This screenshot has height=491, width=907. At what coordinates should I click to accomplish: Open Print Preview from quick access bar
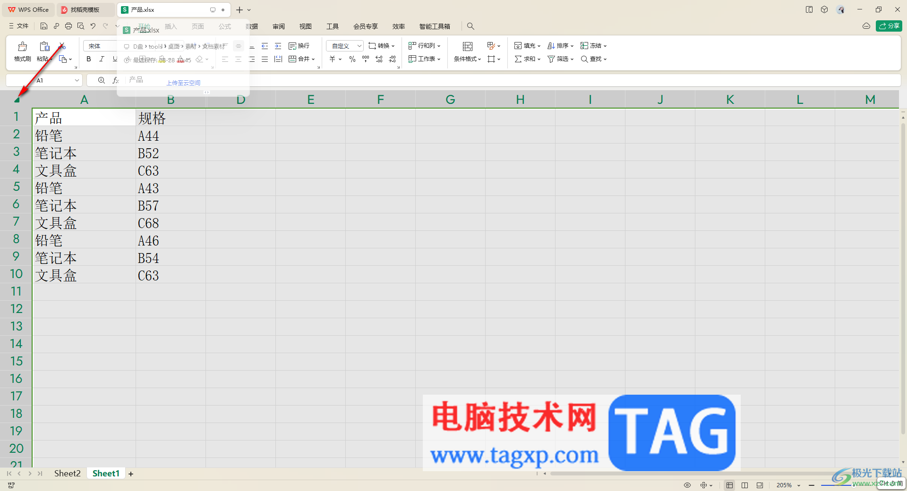tap(81, 26)
